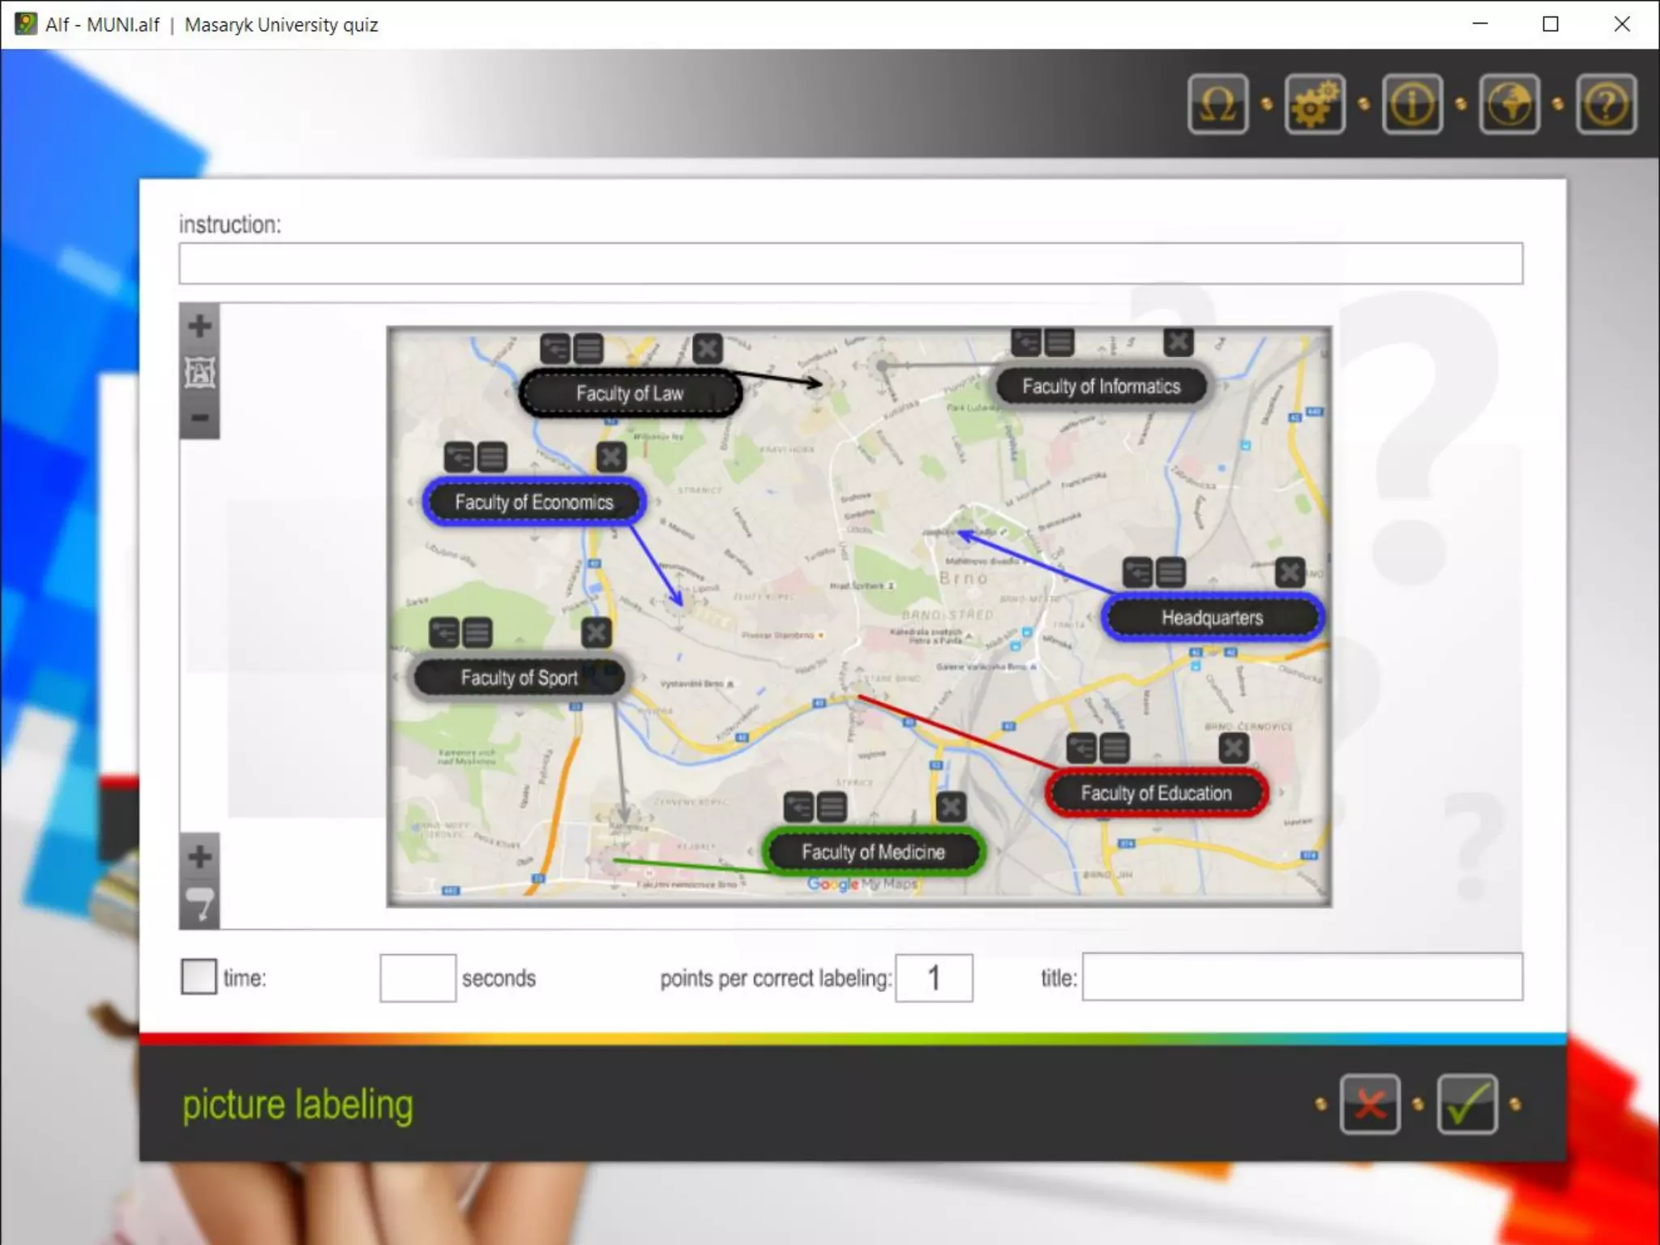Open list menu above Faculty of Economics
This screenshot has height=1245, width=1660.
click(x=492, y=457)
